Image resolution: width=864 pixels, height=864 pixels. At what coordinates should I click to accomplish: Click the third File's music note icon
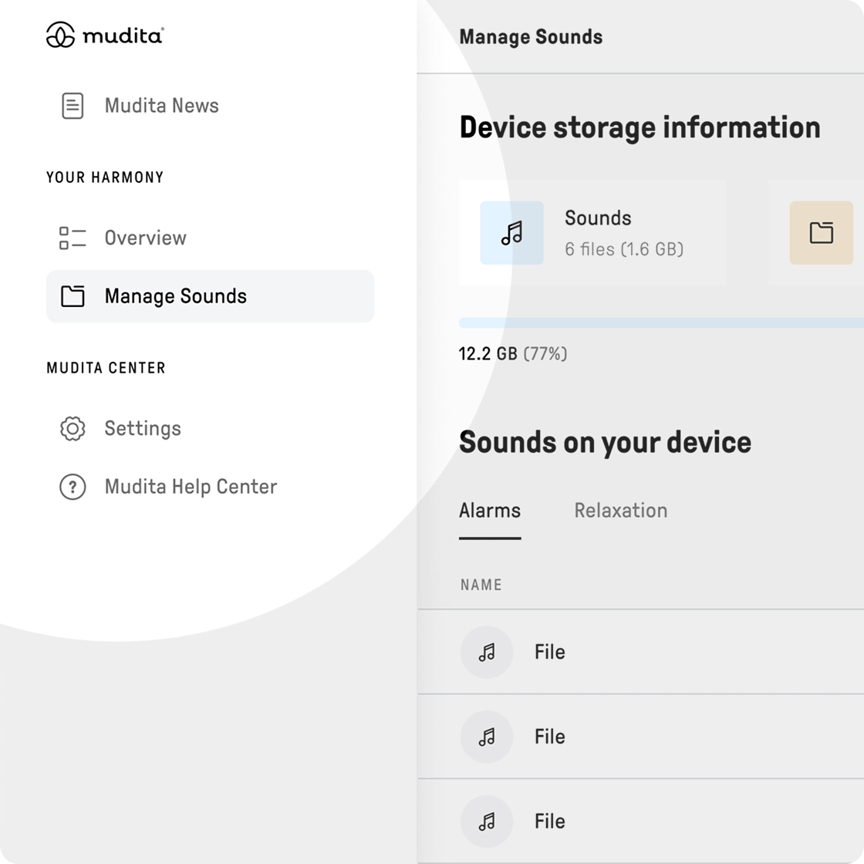(x=487, y=822)
